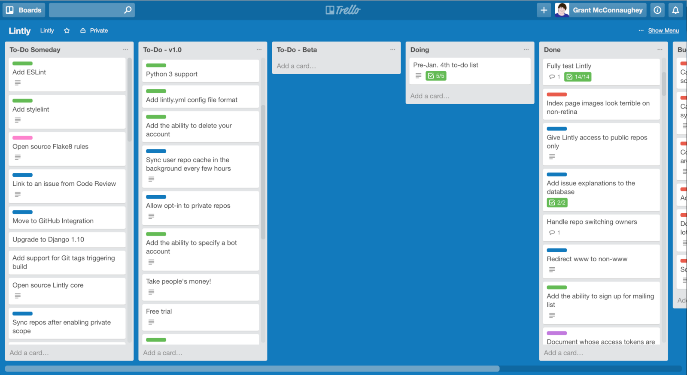Image resolution: width=687 pixels, height=375 pixels.
Task: Open the Done list actions menu
Action: click(660, 50)
